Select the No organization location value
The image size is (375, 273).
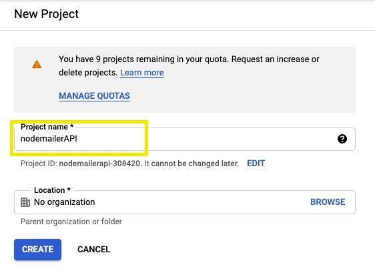click(64, 202)
